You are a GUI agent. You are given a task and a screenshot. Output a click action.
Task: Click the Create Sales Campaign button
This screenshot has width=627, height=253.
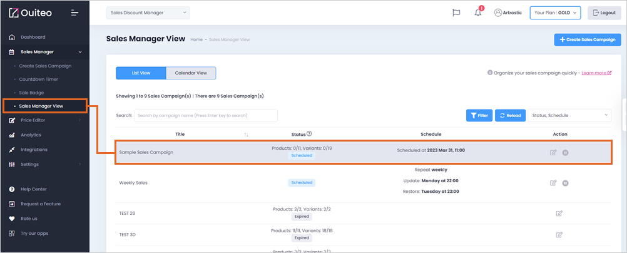tap(588, 39)
